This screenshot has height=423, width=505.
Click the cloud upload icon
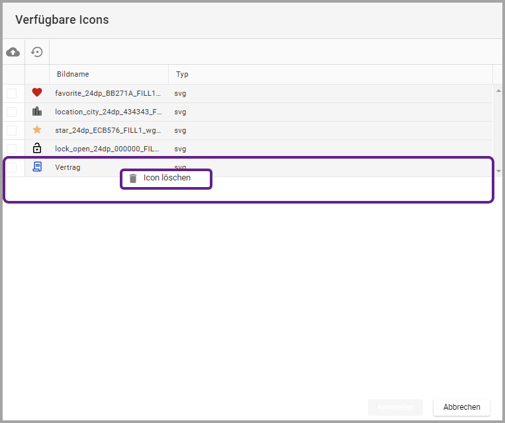point(13,52)
